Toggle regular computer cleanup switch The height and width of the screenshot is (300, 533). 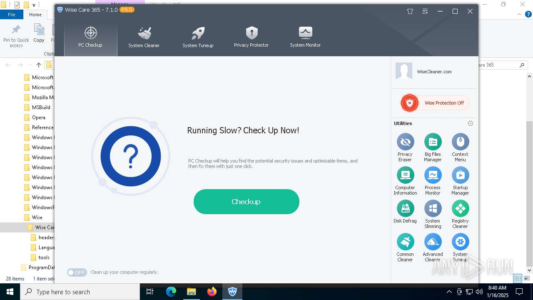coord(77,272)
